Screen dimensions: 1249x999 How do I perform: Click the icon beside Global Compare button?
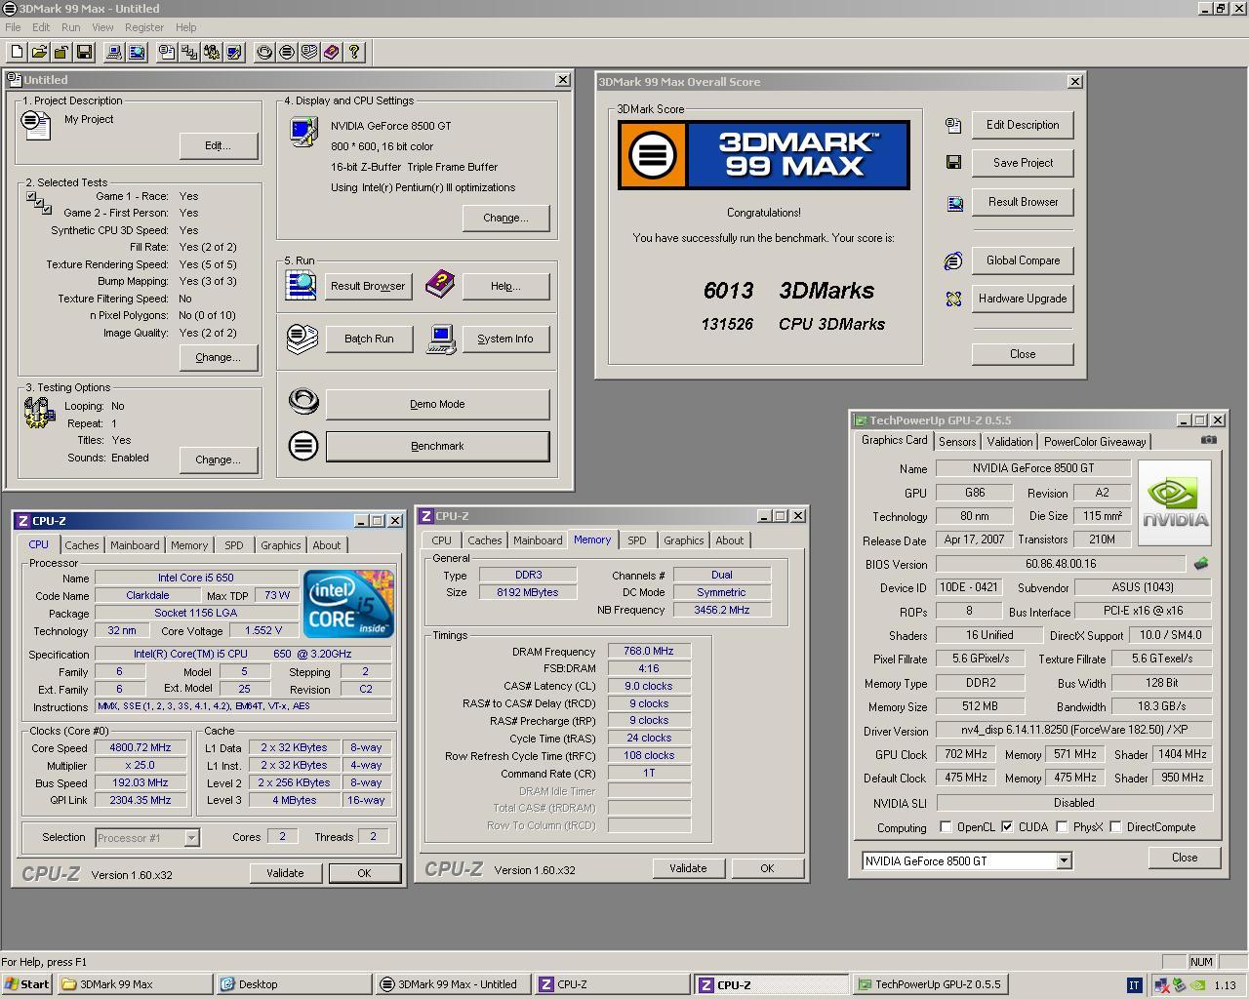pos(953,260)
